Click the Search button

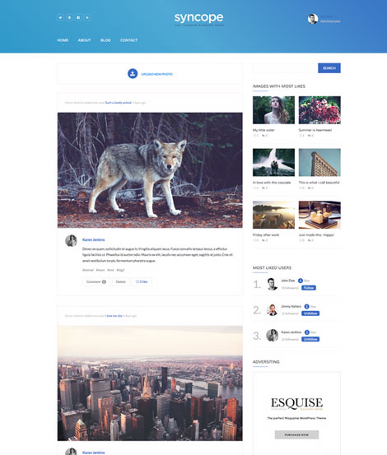pyautogui.click(x=329, y=68)
